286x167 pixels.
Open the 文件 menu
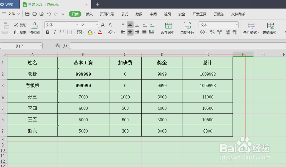pos(11,14)
